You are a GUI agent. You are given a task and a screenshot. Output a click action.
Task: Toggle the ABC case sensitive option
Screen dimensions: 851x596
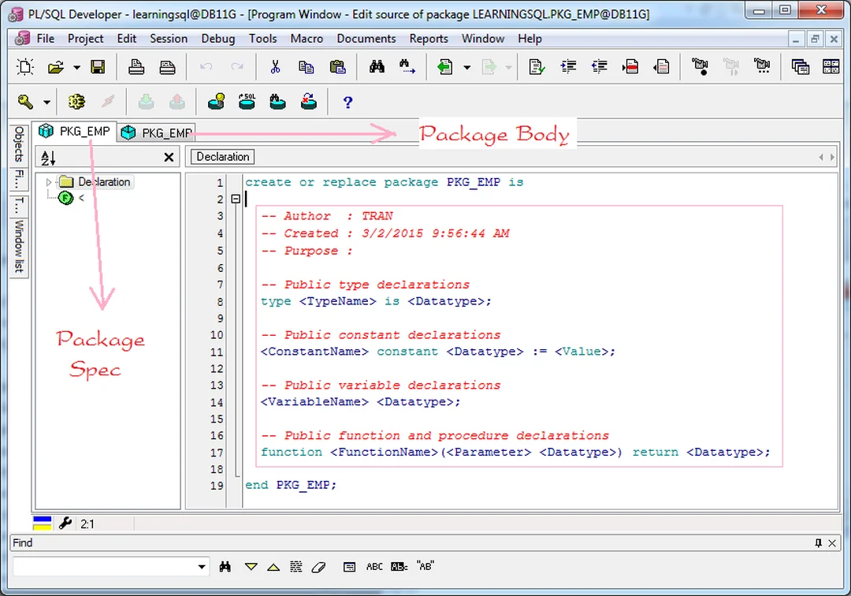point(374,567)
